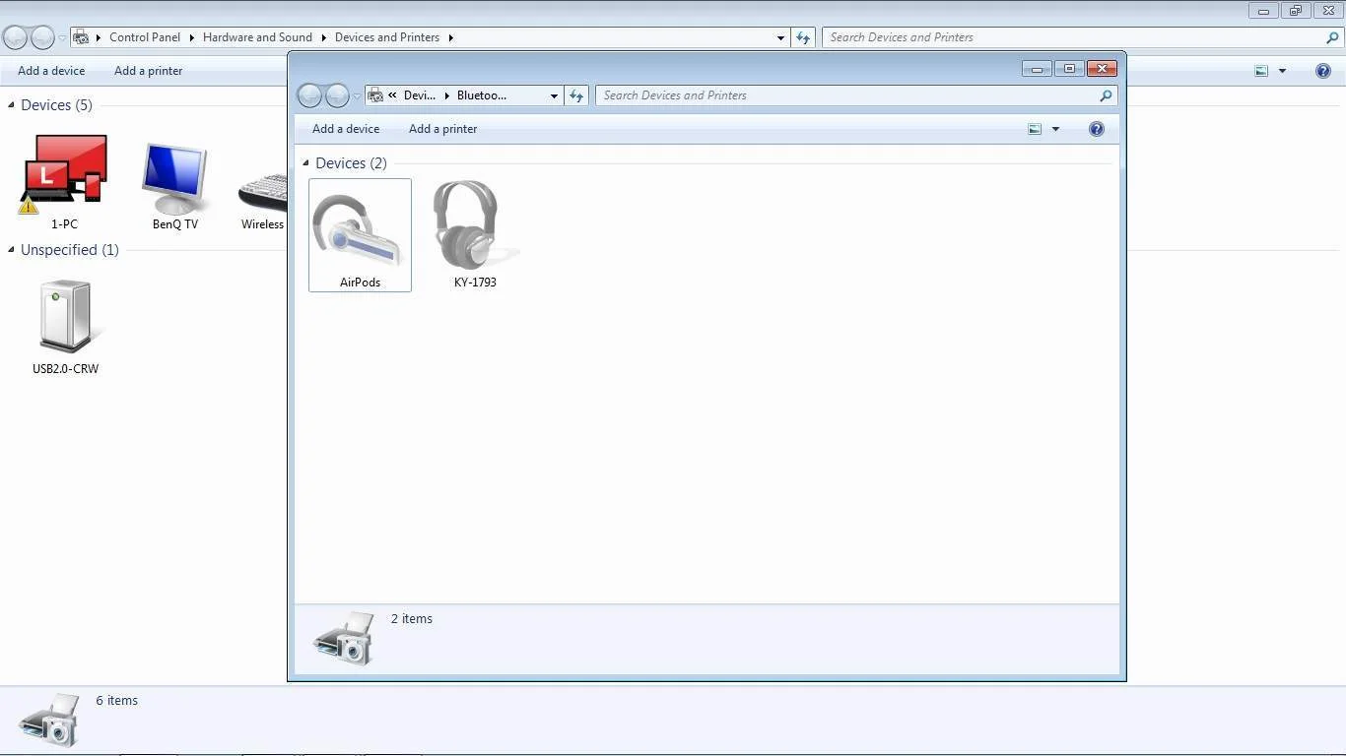The width and height of the screenshot is (1346, 756).
Task: Open Help in background Devices and Printers window
Action: (x=1323, y=71)
